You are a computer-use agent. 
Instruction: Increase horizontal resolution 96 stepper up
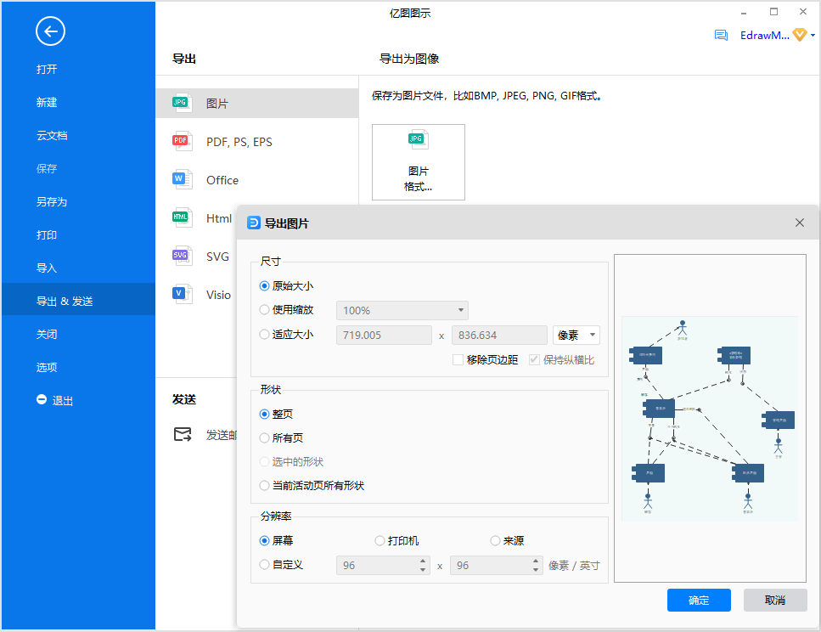[423, 561]
